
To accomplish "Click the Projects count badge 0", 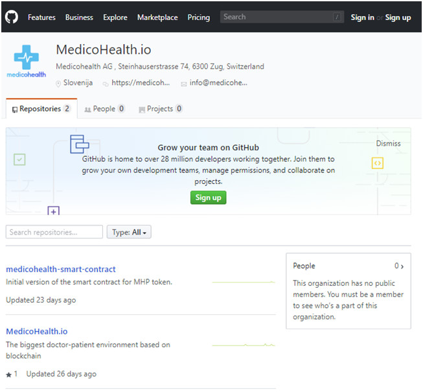I will (179, 108).
